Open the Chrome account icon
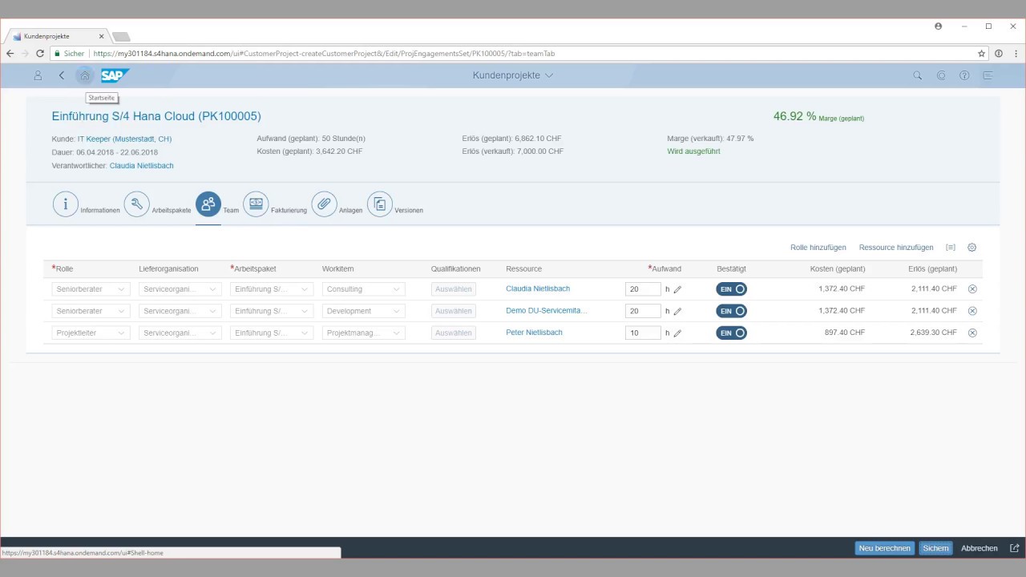Screen dimensions: 1026x577 939,26
